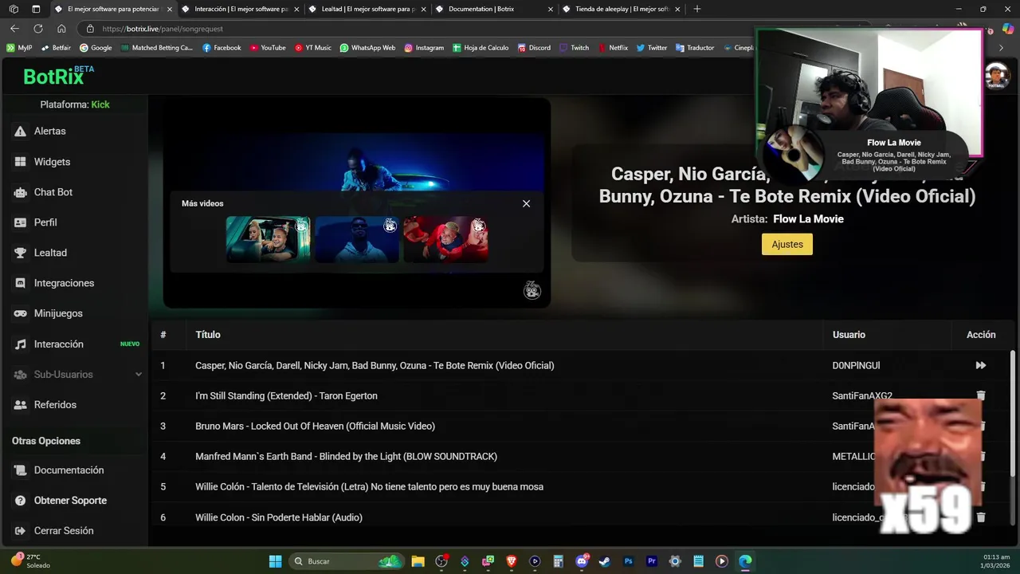This screenshot has width=1020, height=574.
Task: Click Sin Poderte Hablar (Audio) title
Action: pyautogui.click(x=279, y=517)
